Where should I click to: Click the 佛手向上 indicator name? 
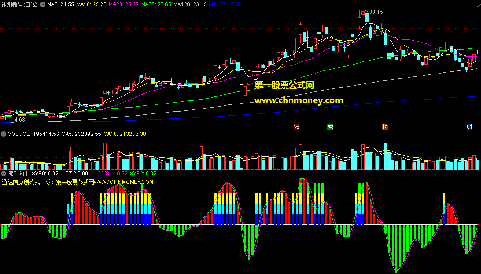(19, 174)
